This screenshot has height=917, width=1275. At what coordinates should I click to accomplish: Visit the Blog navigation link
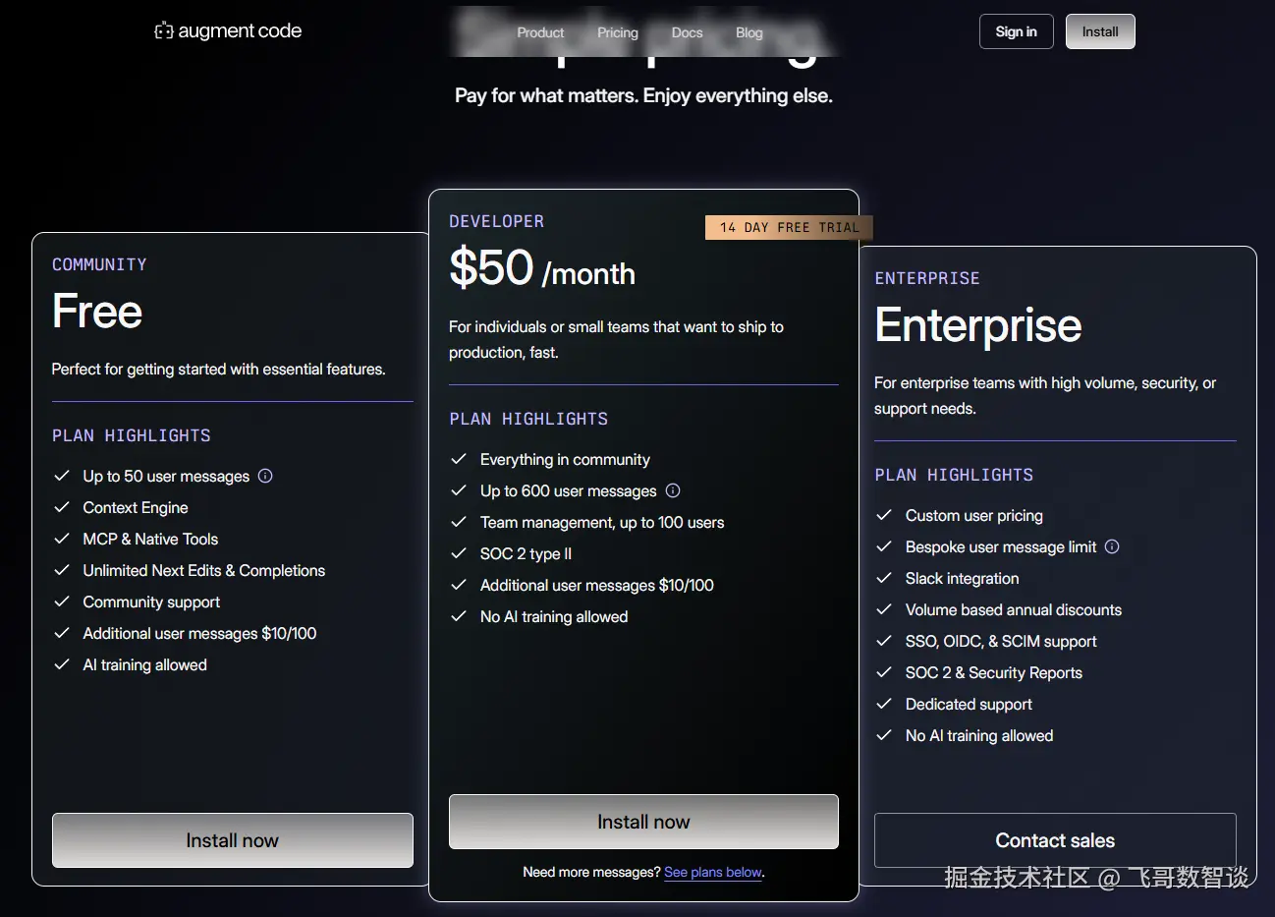[x=748, y=32]
